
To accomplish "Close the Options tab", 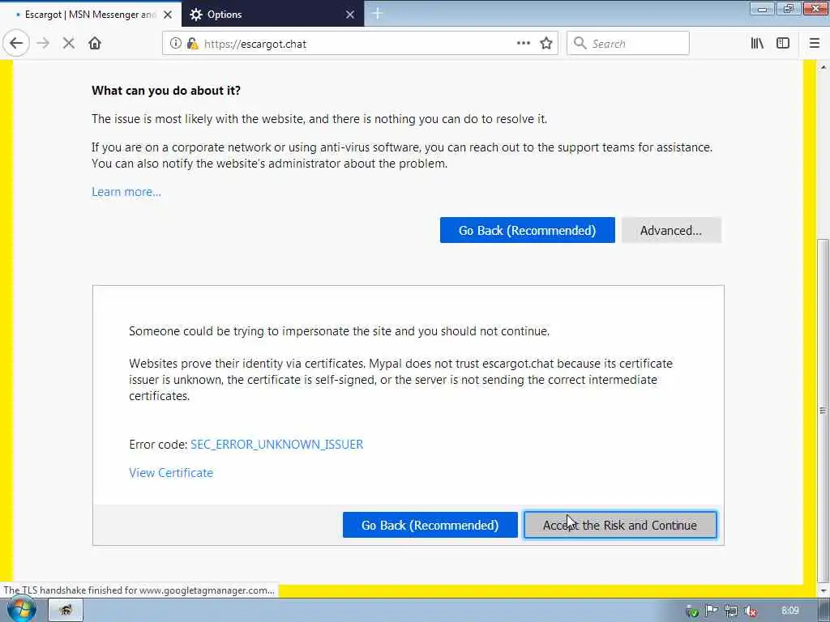I will (350, 15).
